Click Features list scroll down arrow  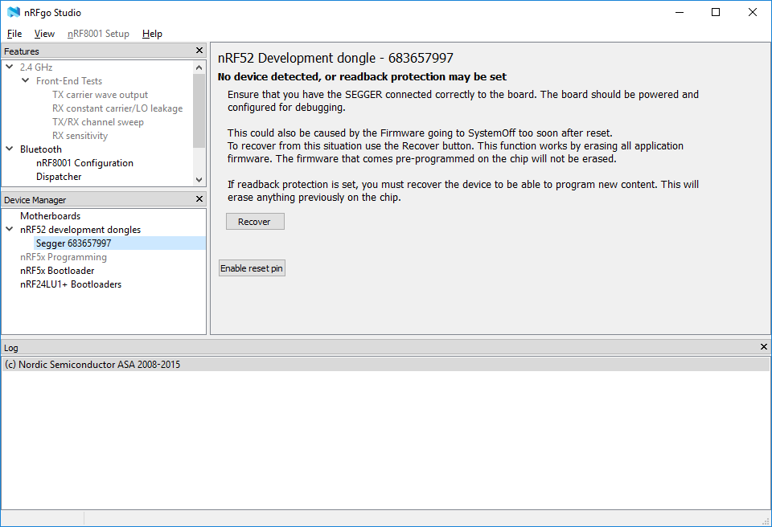click(x=199, y=180)
